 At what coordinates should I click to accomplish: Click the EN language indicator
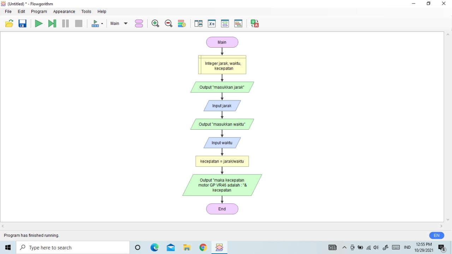point(436,235)
